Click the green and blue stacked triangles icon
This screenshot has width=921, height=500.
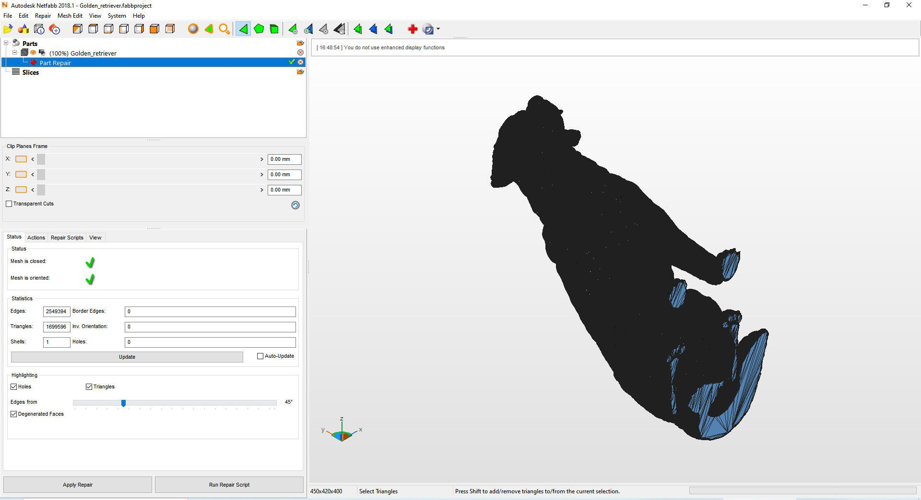[389, 29]
